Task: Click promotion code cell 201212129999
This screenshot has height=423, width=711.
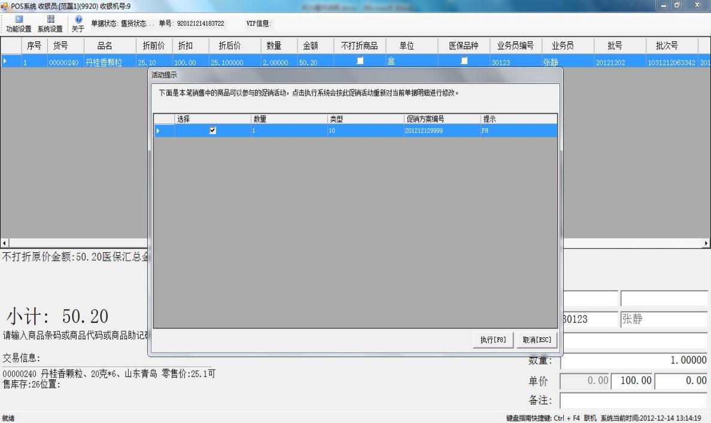Action: click(442, 131)
